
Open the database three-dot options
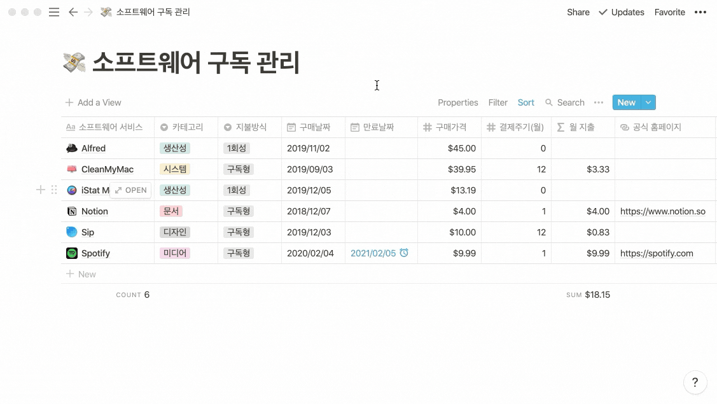[x=599, y=102]
